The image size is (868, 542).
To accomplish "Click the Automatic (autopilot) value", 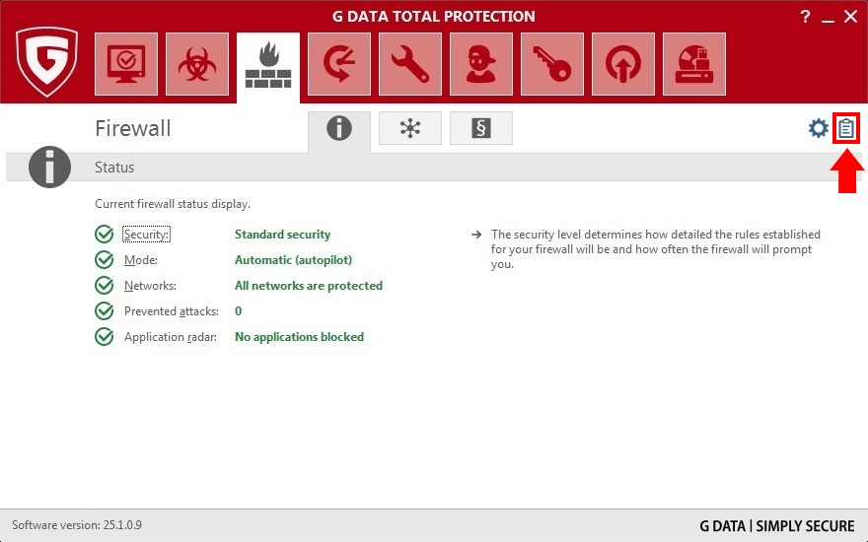I will [293, 260].
